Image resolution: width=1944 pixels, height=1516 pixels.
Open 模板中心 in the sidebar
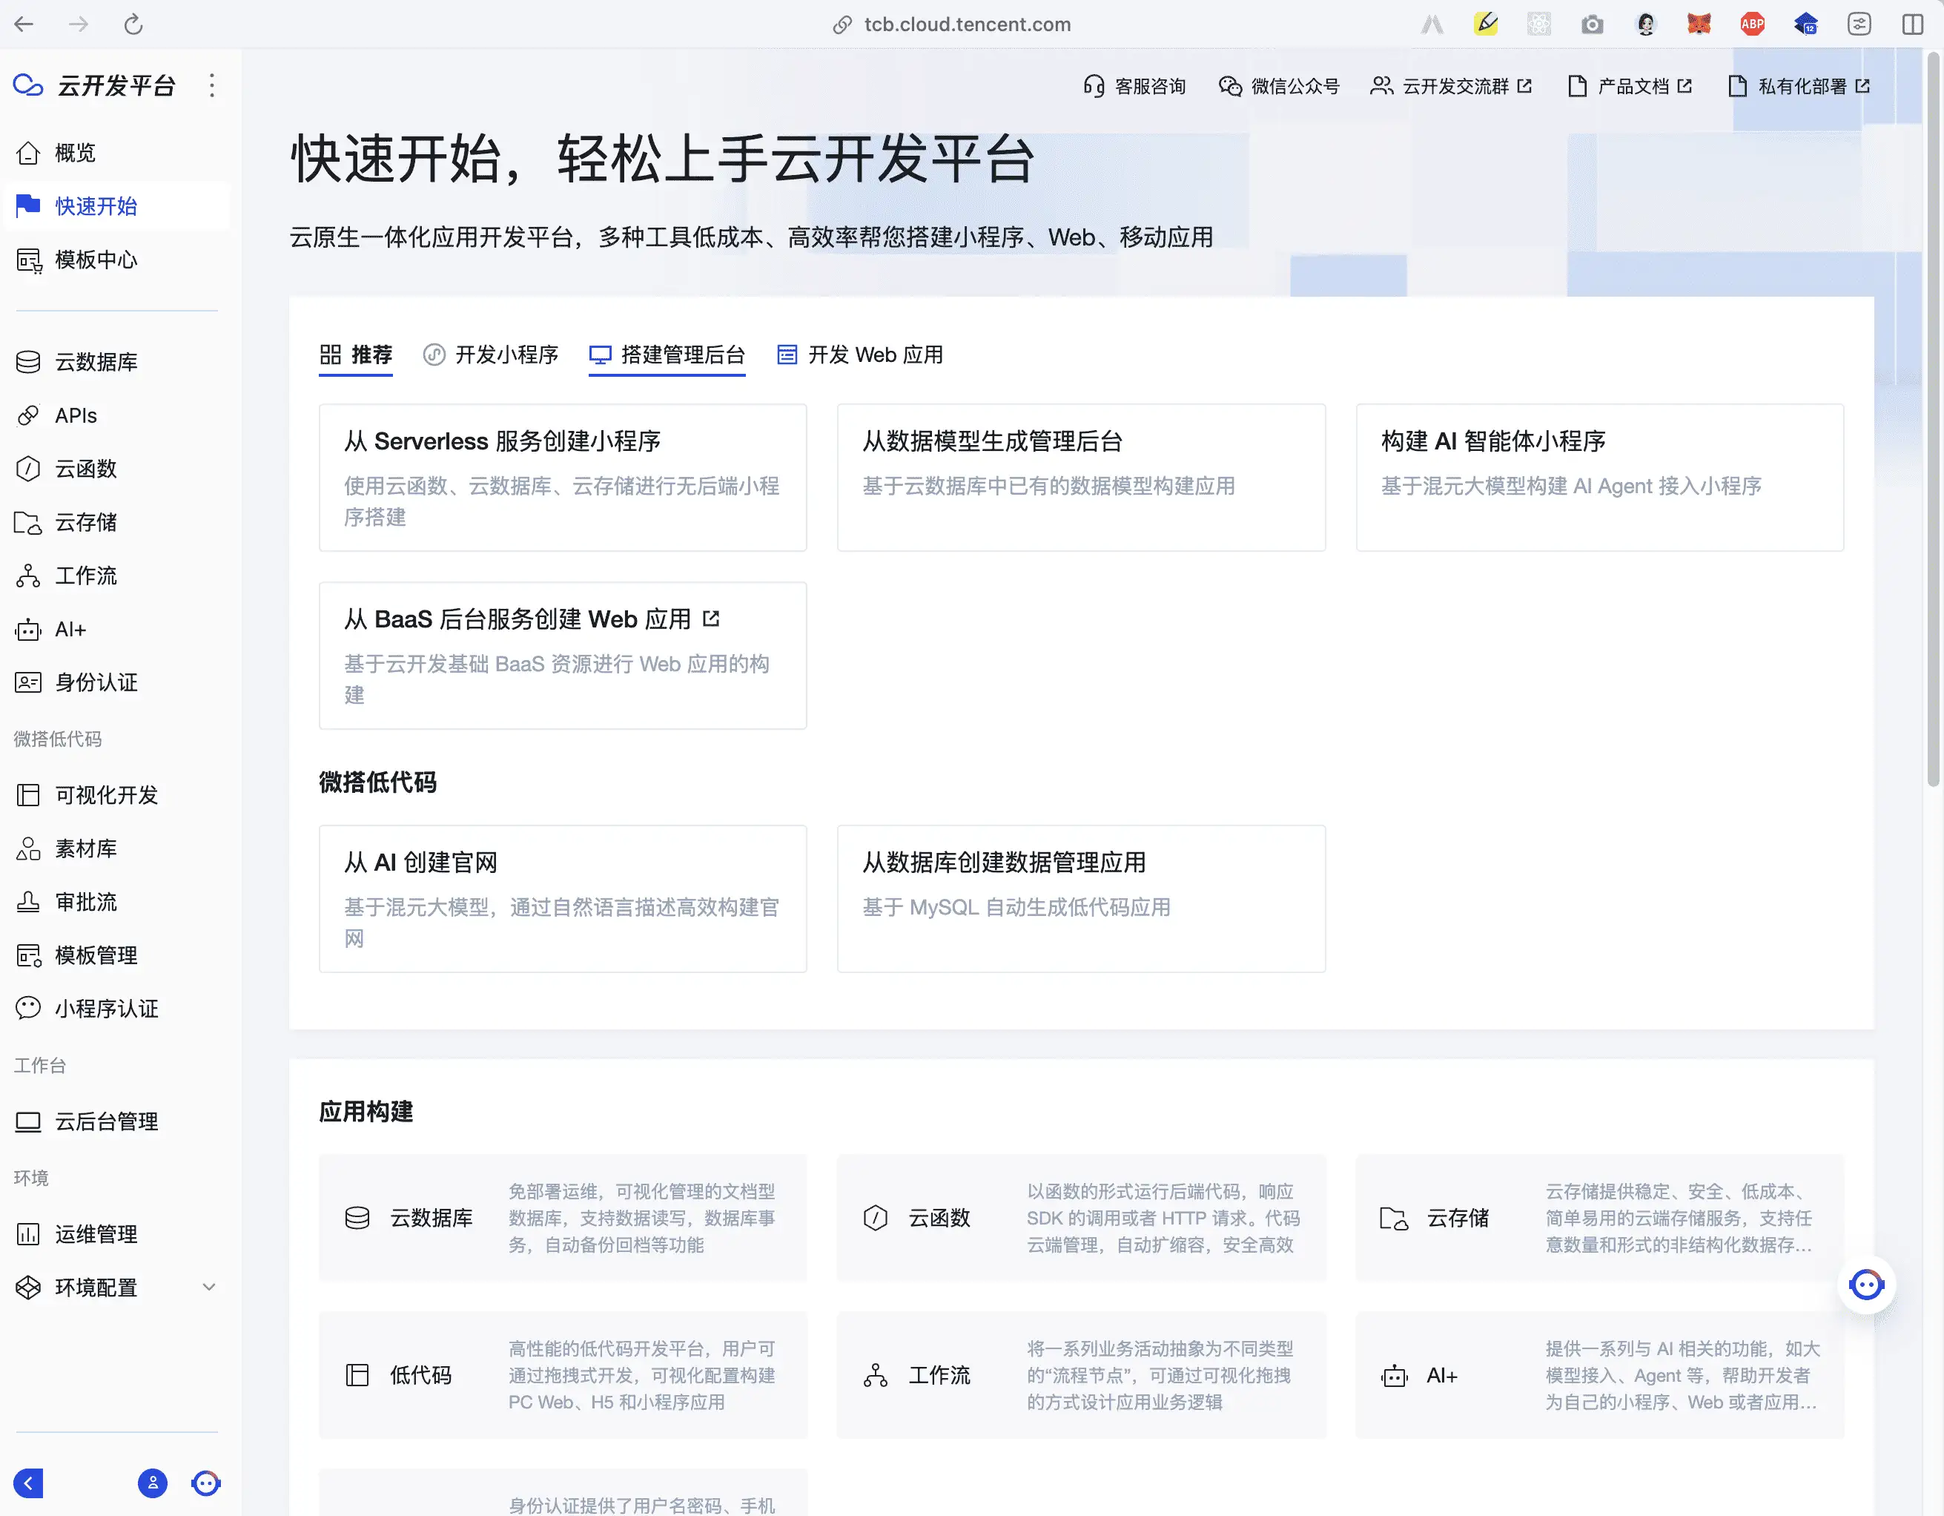pos(95,260)
